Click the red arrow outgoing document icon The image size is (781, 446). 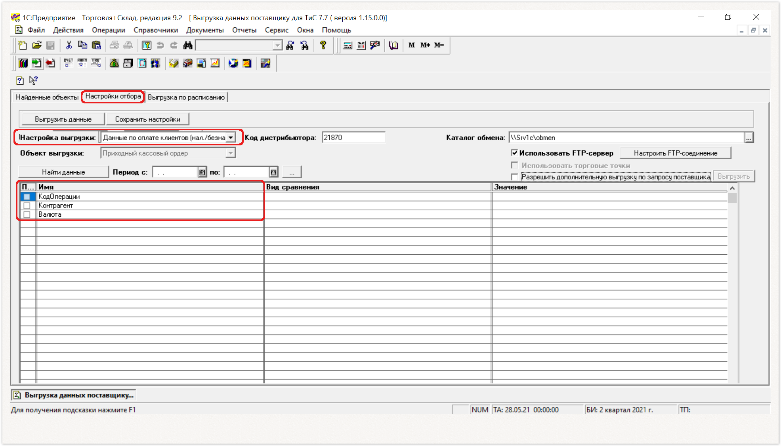tap(50, 63)
